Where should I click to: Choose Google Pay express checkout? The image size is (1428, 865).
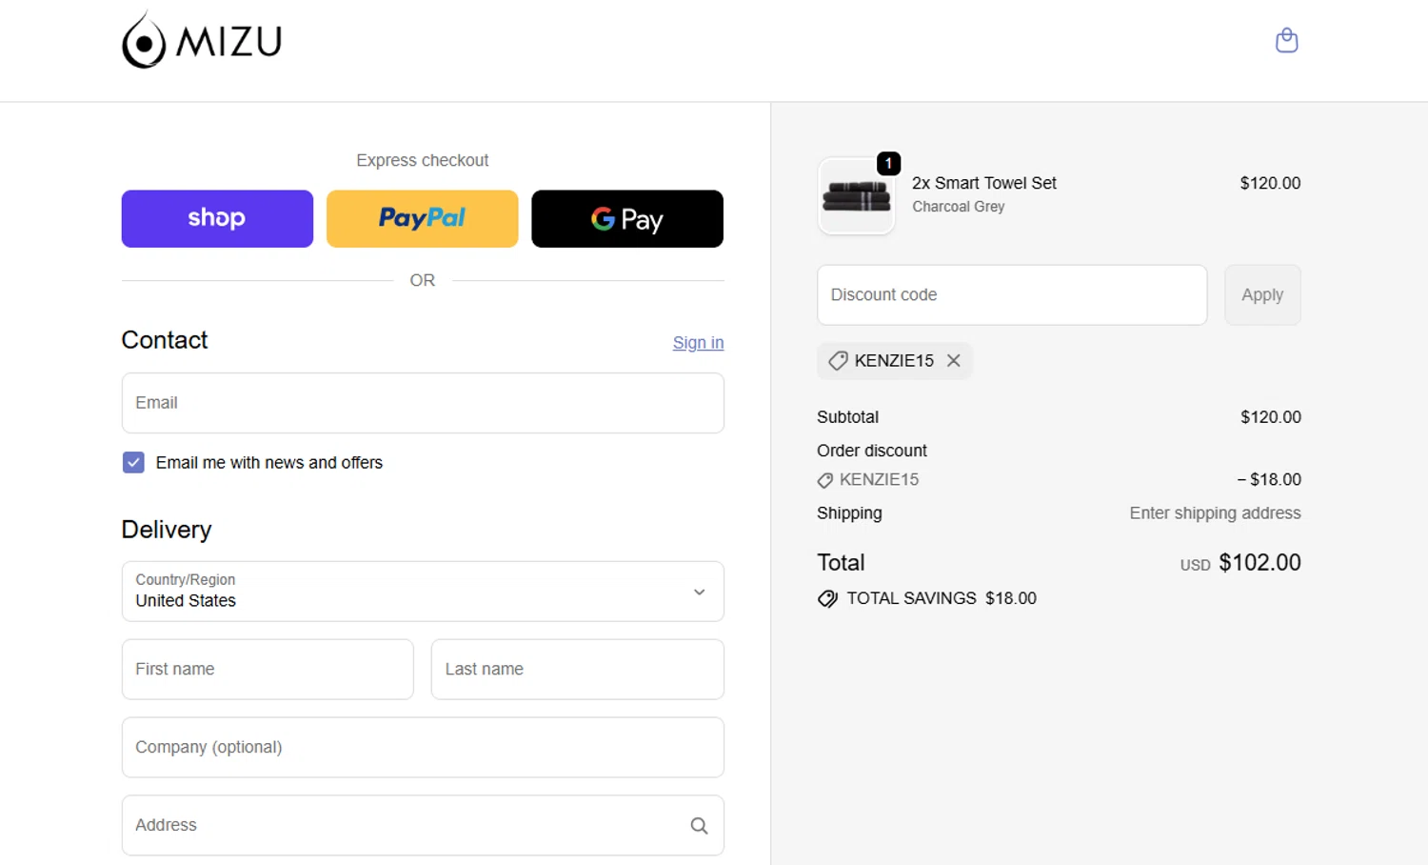[627, 218]
